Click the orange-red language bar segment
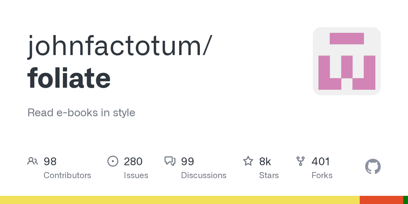The height and width of the screenshot is (204, 408). pyautogui.click(x=381, y=200)
